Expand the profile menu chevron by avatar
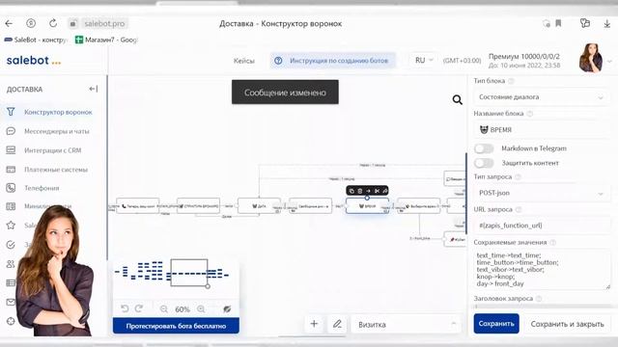This screenshot has width=618, height=347. [609, 61]
